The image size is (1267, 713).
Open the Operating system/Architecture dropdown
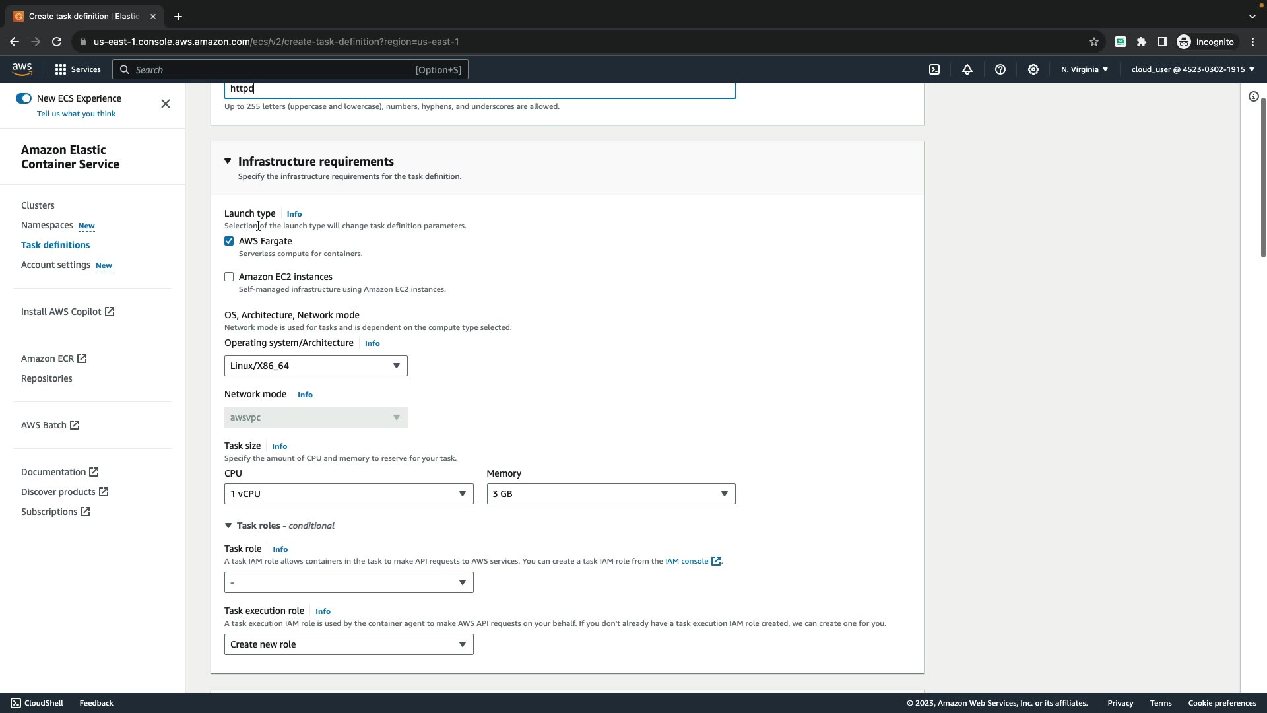pyautogui.click(x=315, y=366)
